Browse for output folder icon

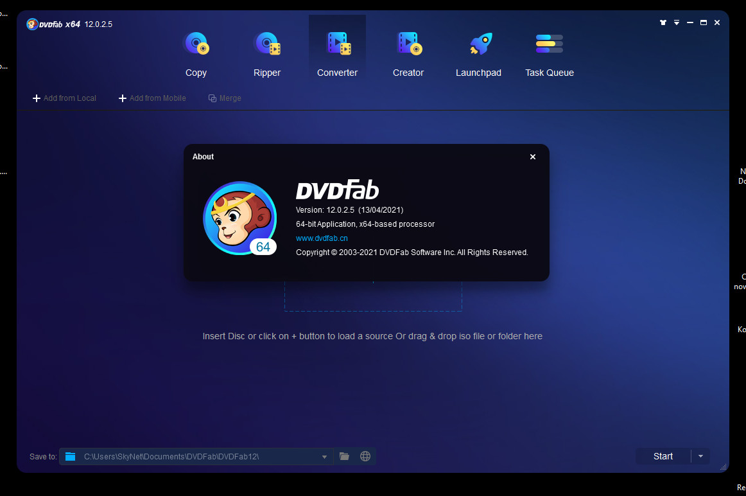[x=345, y=457]
